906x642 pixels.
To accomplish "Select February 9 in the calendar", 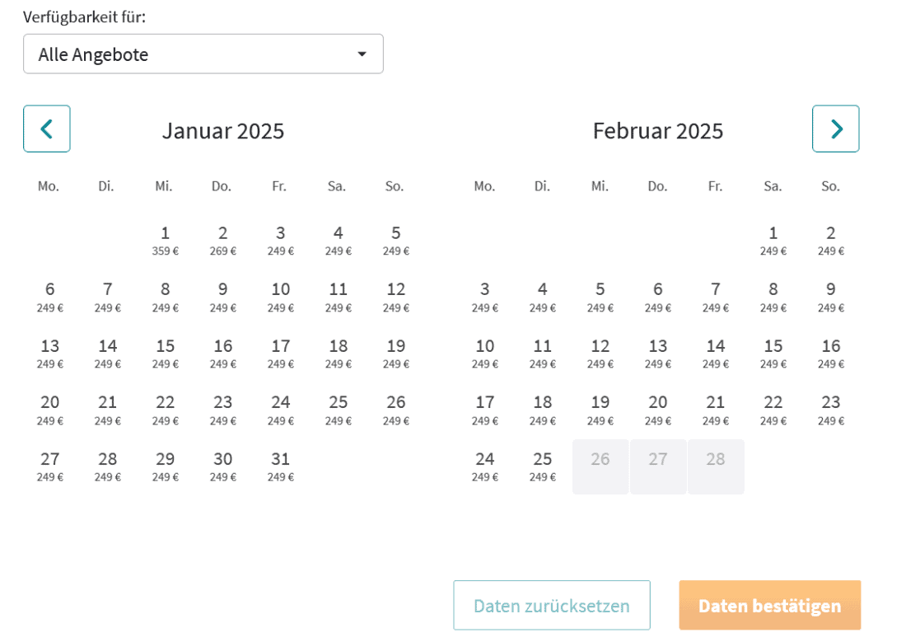I will click(831, 296).
